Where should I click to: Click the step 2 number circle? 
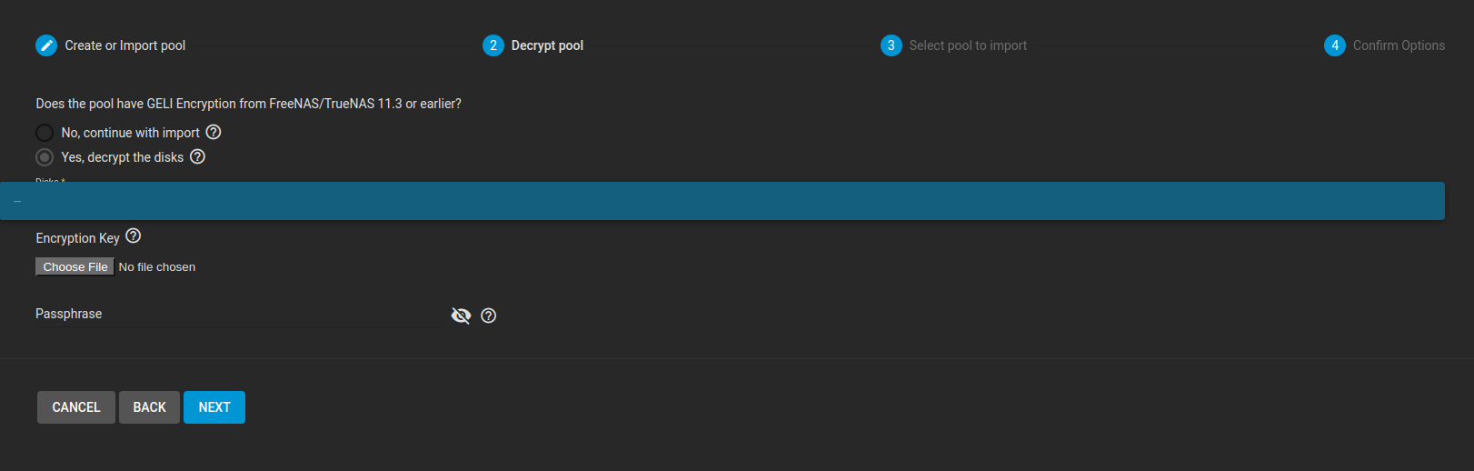[493, 45]
